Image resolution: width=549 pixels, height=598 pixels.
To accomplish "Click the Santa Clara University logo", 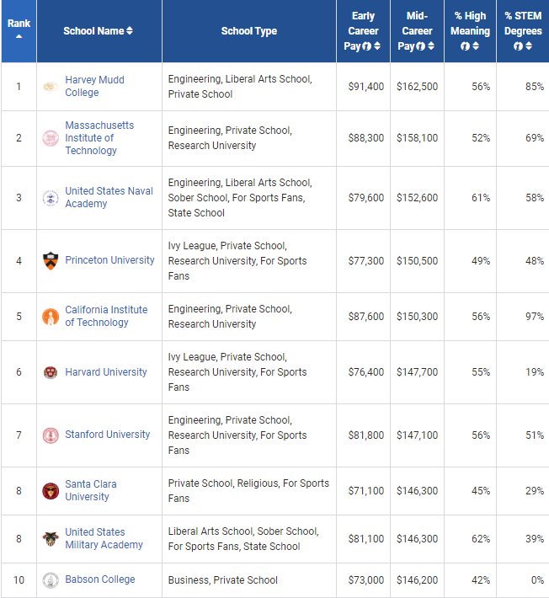I will (x=51, y=491).
